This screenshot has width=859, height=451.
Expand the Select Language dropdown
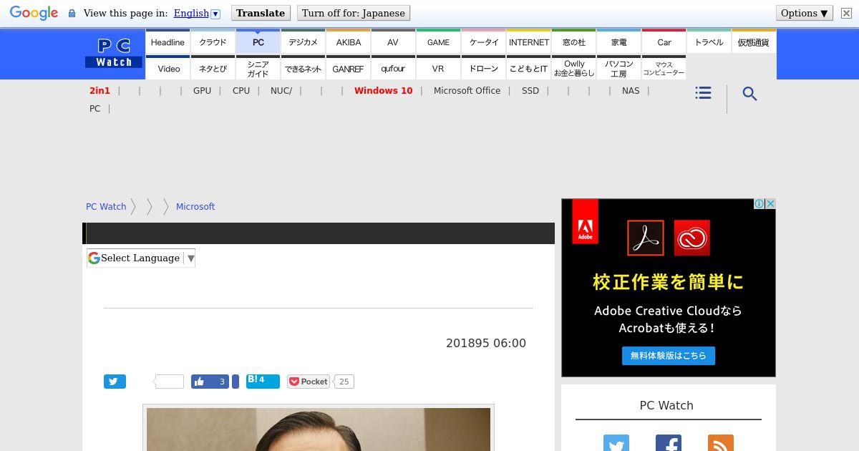(141, 258)
